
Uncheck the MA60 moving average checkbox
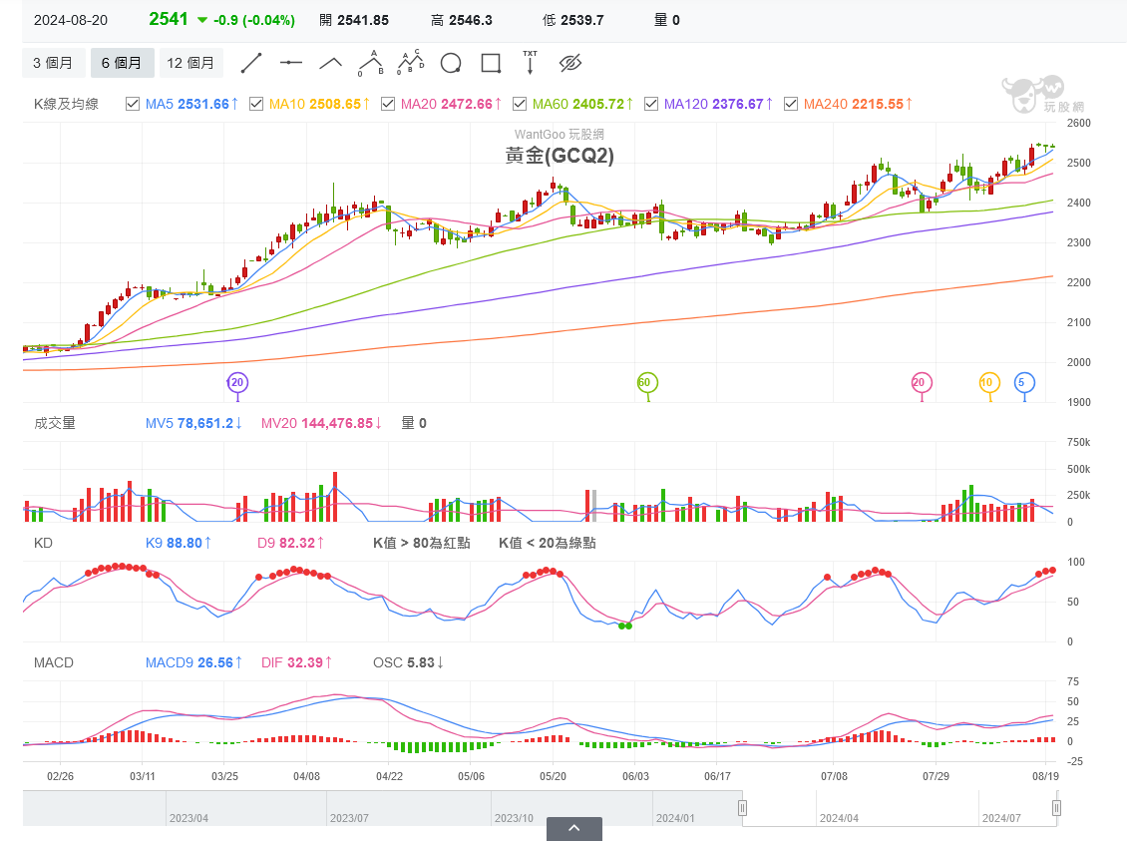[x=520, y=104]
